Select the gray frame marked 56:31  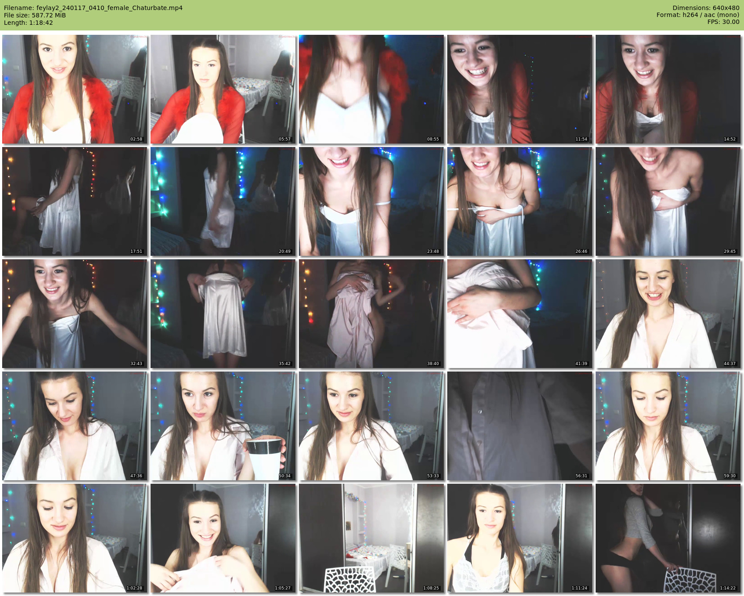[x=520, y=426]
